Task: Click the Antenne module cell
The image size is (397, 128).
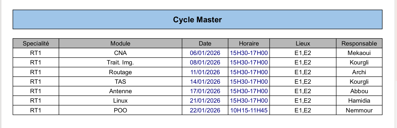Action: point(120,91)
